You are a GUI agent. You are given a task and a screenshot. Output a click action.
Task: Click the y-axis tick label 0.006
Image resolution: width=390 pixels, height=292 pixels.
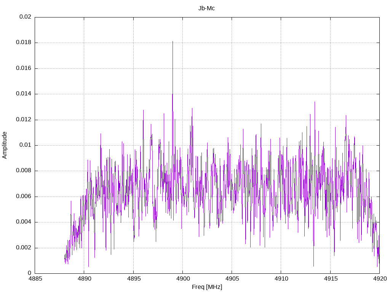tap(24, 197)
